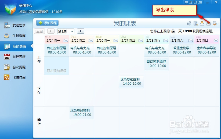
Task: Click the envelope icon for 3/1周六
Action: pos(191,41)
